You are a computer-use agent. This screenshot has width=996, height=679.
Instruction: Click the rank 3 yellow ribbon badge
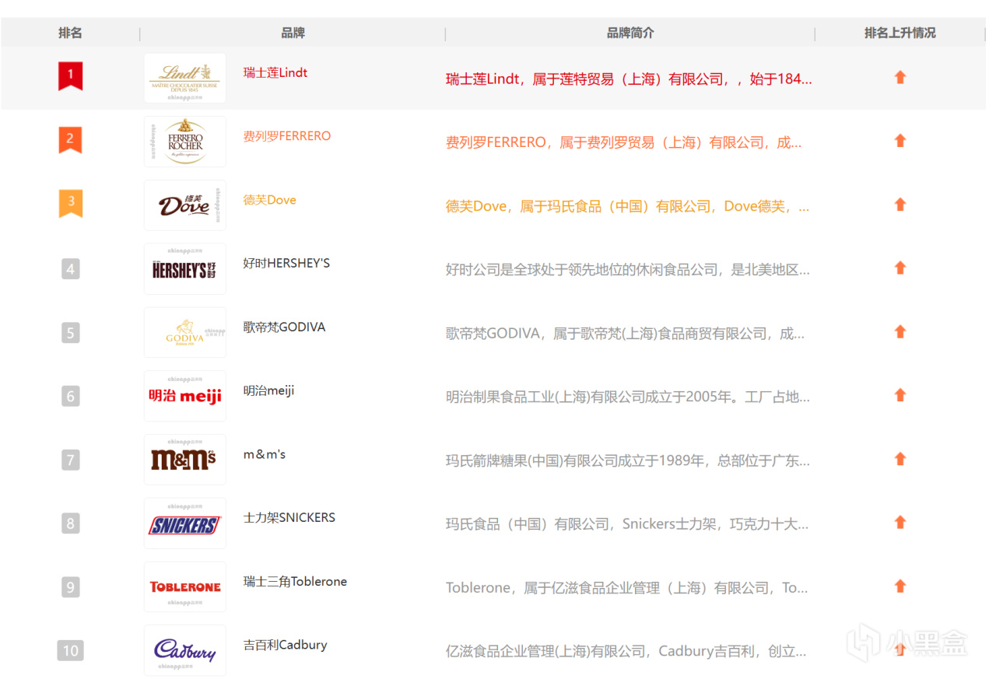click(71, 204)
